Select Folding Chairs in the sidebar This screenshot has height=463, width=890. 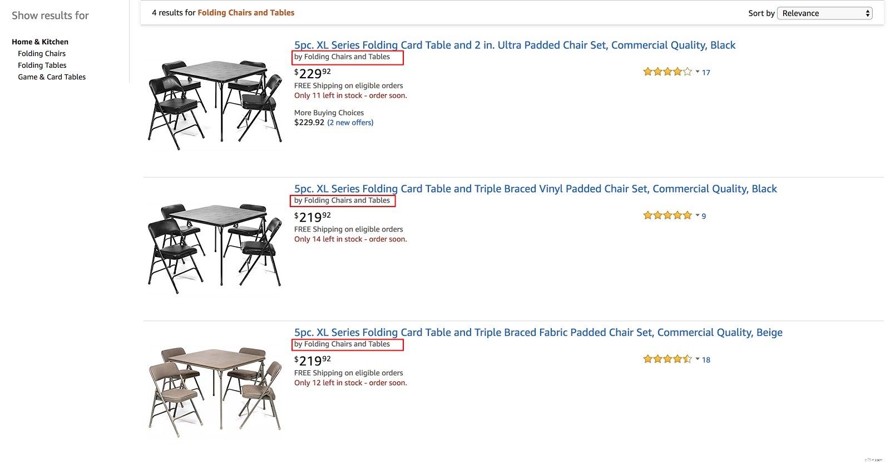tap(42, 53)
